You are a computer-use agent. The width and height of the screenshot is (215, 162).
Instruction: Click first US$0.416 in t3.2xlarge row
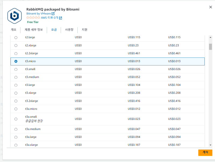tap(134, 101)
